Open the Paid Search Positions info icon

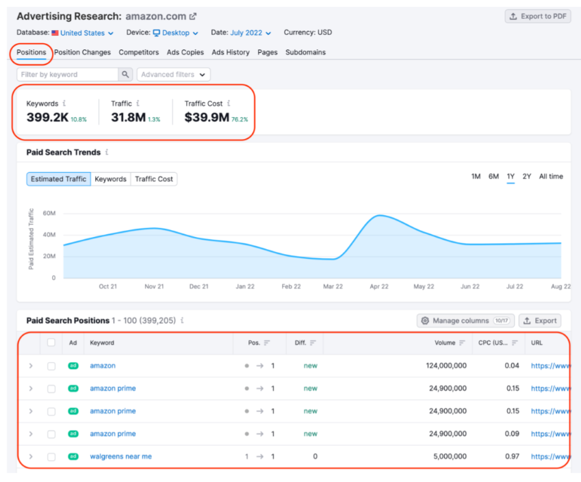coord(182,320)
